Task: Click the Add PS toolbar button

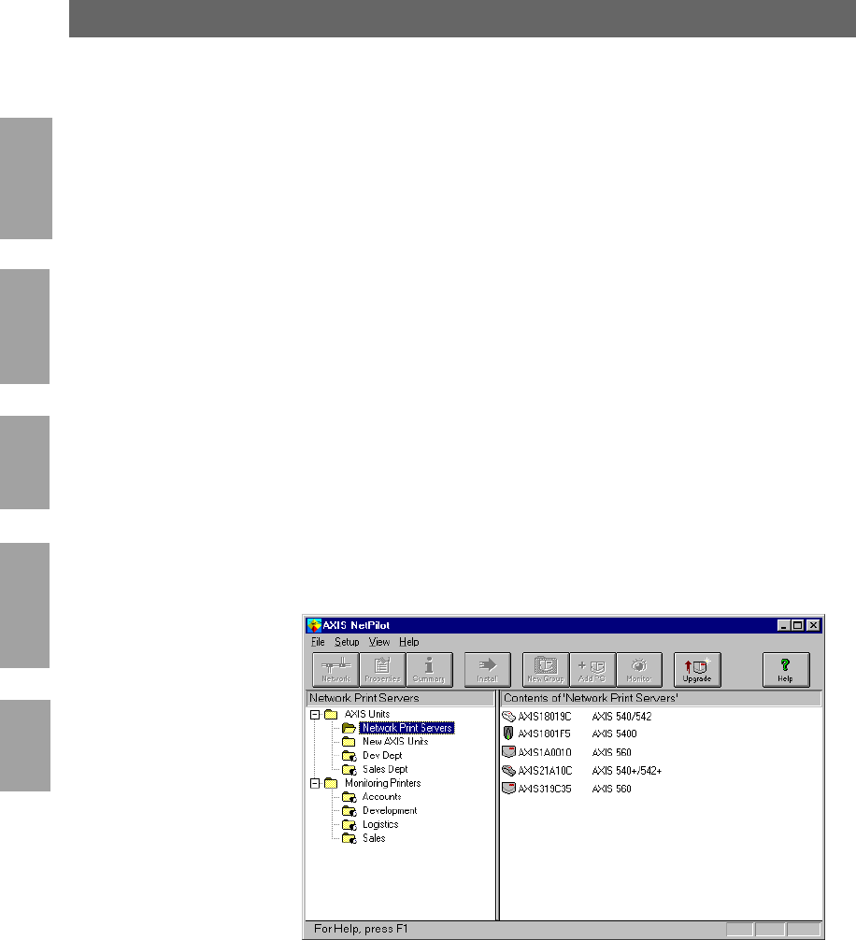Action: click(592, 670)
